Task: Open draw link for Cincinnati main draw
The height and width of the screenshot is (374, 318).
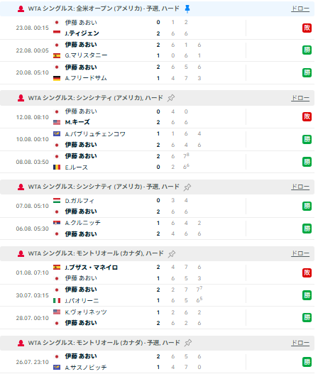Action: point(300,98)
